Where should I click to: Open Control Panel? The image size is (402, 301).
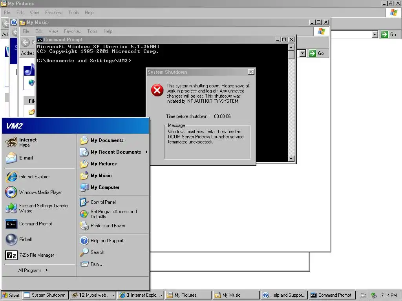(113, 202)
